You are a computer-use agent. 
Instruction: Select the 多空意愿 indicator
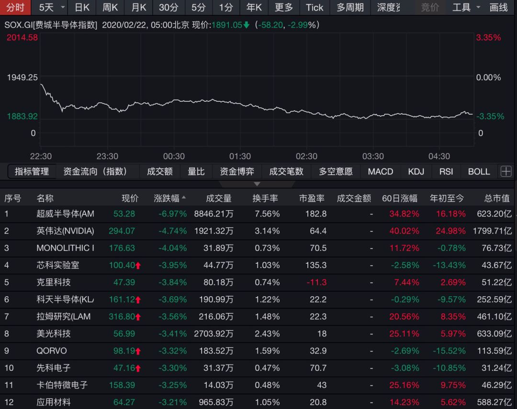[336, 172]
